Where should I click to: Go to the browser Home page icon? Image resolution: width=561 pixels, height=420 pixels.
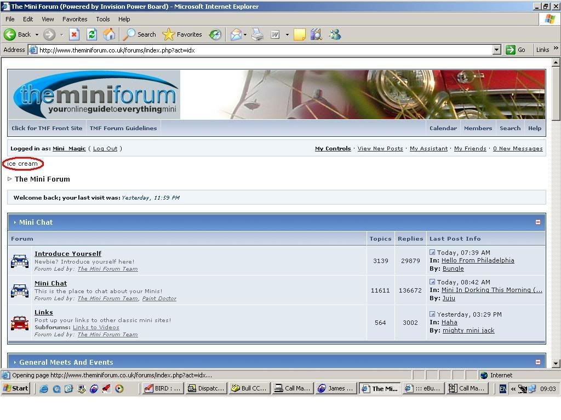(109, 34)
